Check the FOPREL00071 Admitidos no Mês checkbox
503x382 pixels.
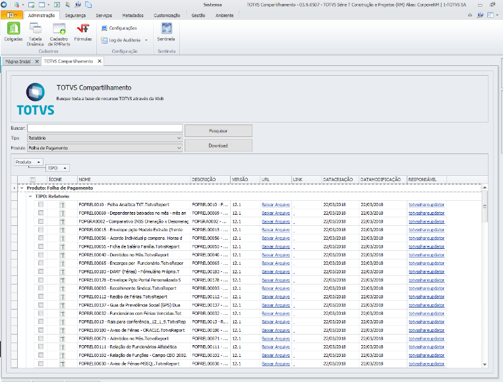pos(41,339)
